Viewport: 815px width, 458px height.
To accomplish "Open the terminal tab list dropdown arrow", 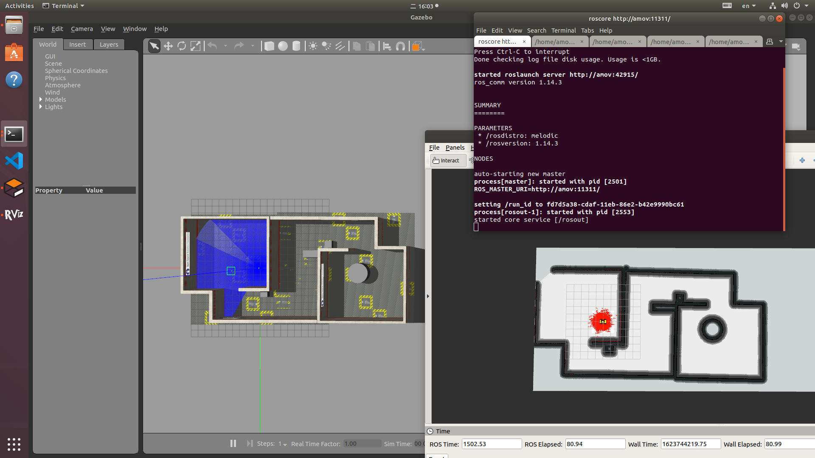I will point(781,42).
